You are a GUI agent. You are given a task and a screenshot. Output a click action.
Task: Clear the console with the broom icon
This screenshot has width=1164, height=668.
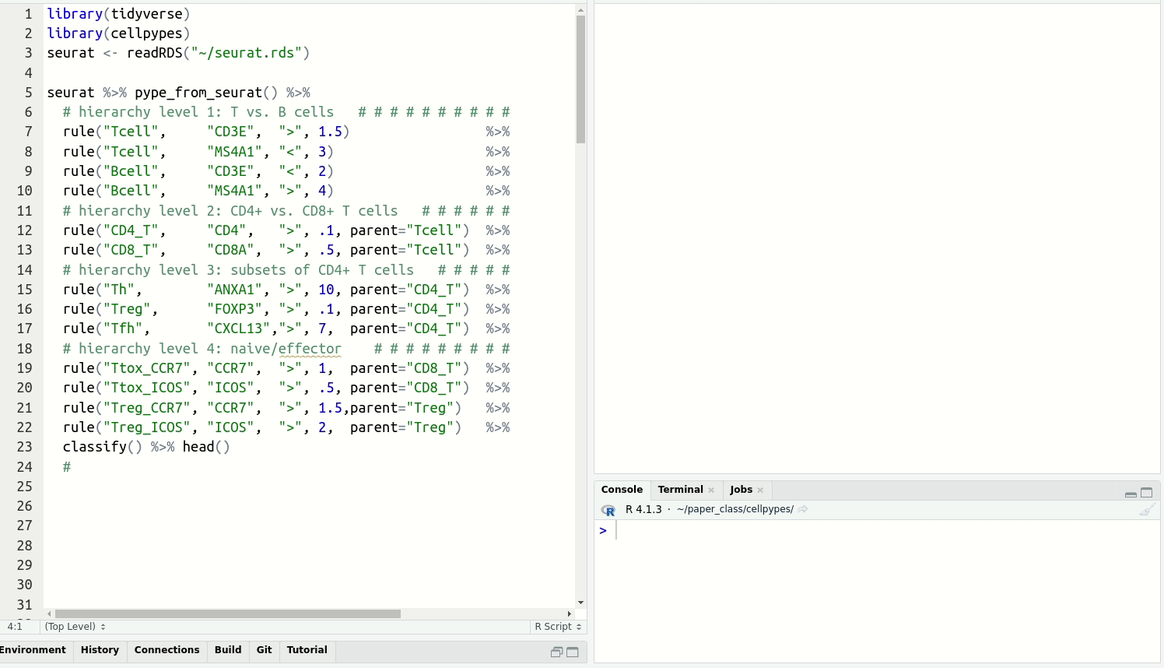(1146, 510)
